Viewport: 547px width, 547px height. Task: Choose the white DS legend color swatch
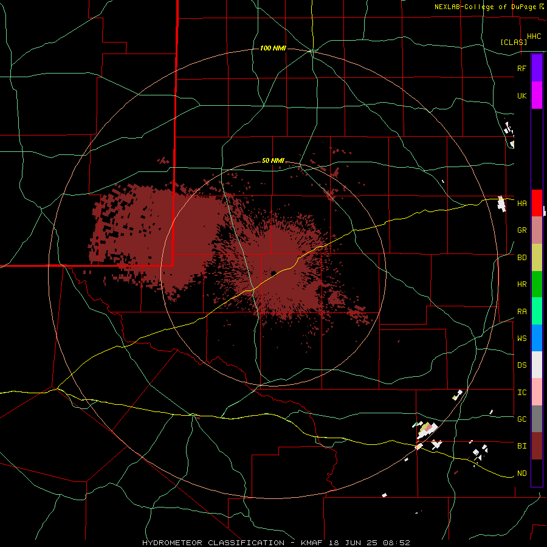(537, 365)
